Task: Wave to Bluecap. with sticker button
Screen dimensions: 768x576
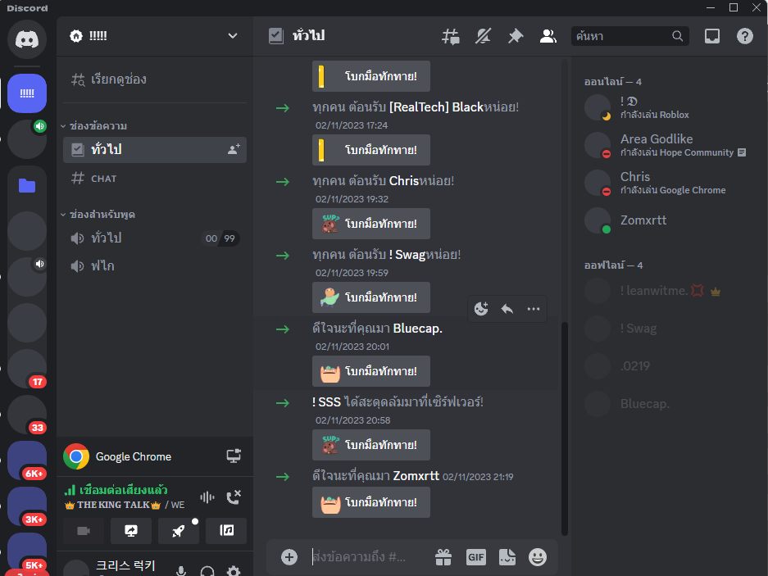Action: coord(371,371)
